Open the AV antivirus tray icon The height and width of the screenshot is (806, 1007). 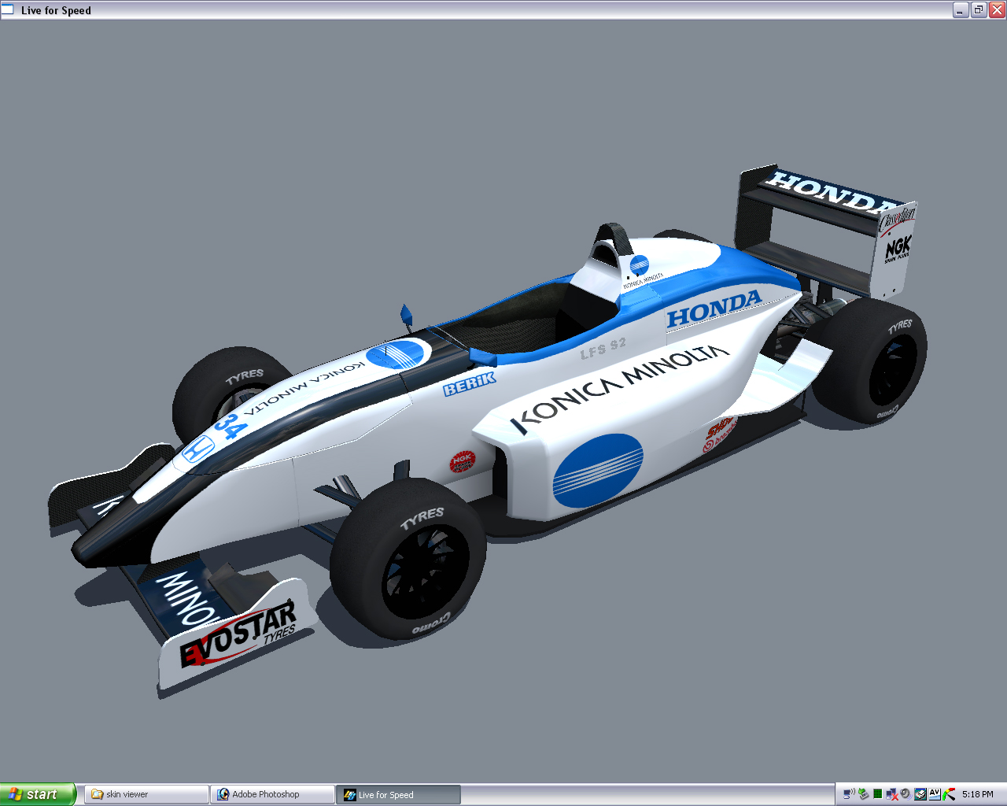(935, 793)
